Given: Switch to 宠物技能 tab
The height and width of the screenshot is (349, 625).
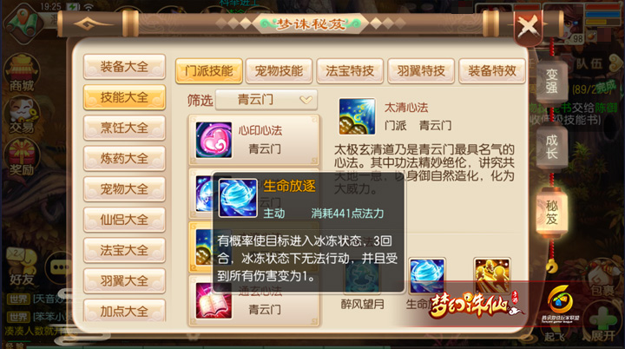Looking at the screenshot, I should (x=279, y=71).
